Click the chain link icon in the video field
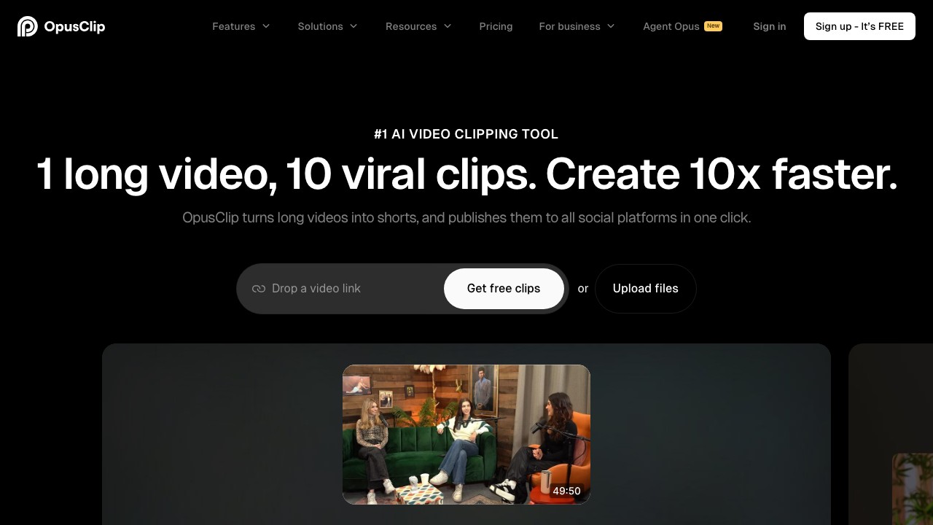The width and height of the screenshot is (933, 525). tap(258, 289)
